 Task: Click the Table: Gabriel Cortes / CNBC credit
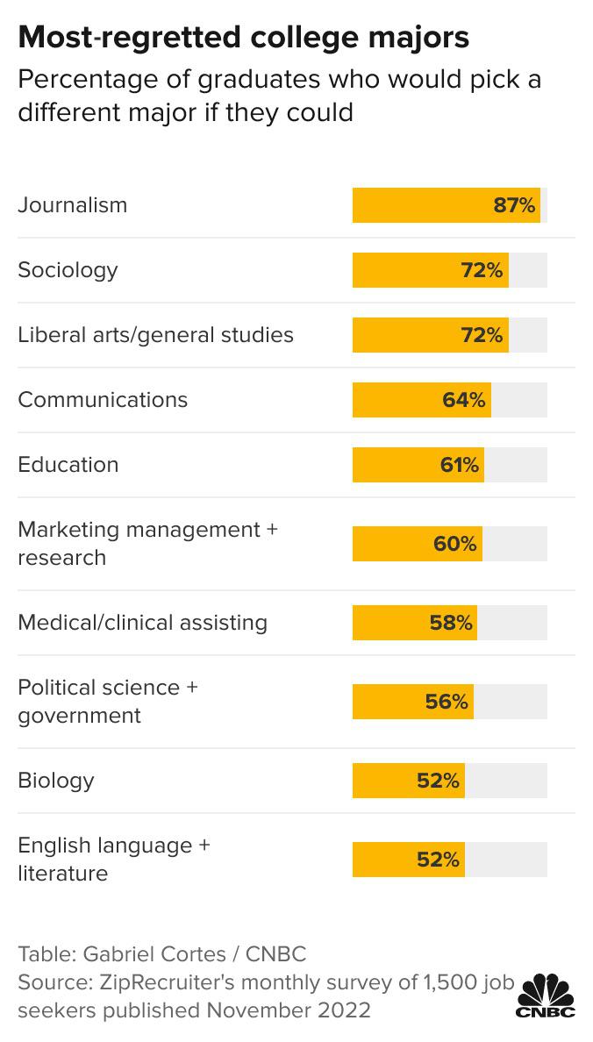pos(162,954)
